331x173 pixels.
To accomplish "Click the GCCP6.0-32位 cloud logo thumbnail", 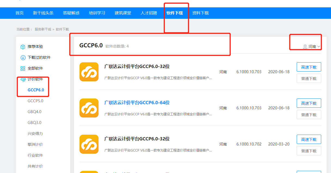I will pyautogui.click(x=88, y=72).
